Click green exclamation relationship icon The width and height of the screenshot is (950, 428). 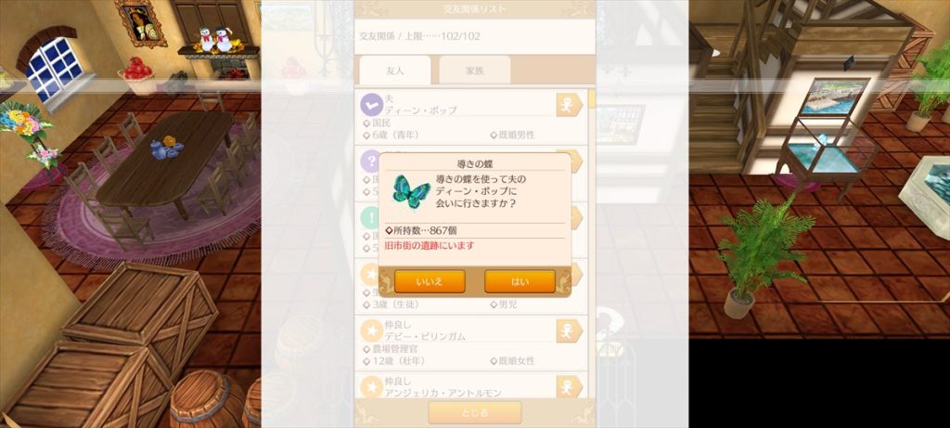(x=370, y=217)
